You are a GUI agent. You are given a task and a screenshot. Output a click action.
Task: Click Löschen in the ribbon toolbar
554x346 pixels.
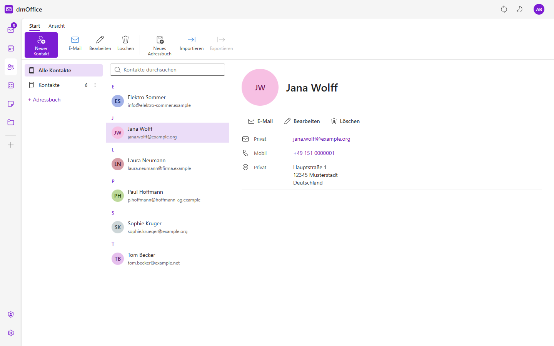(x=125, y=43)
